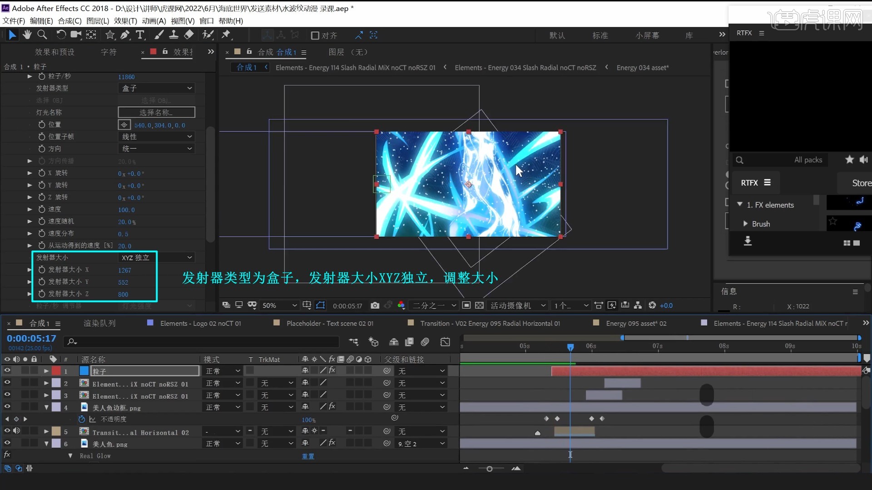Select the Pen tool
Screen dimensions: 872x490
125,35
